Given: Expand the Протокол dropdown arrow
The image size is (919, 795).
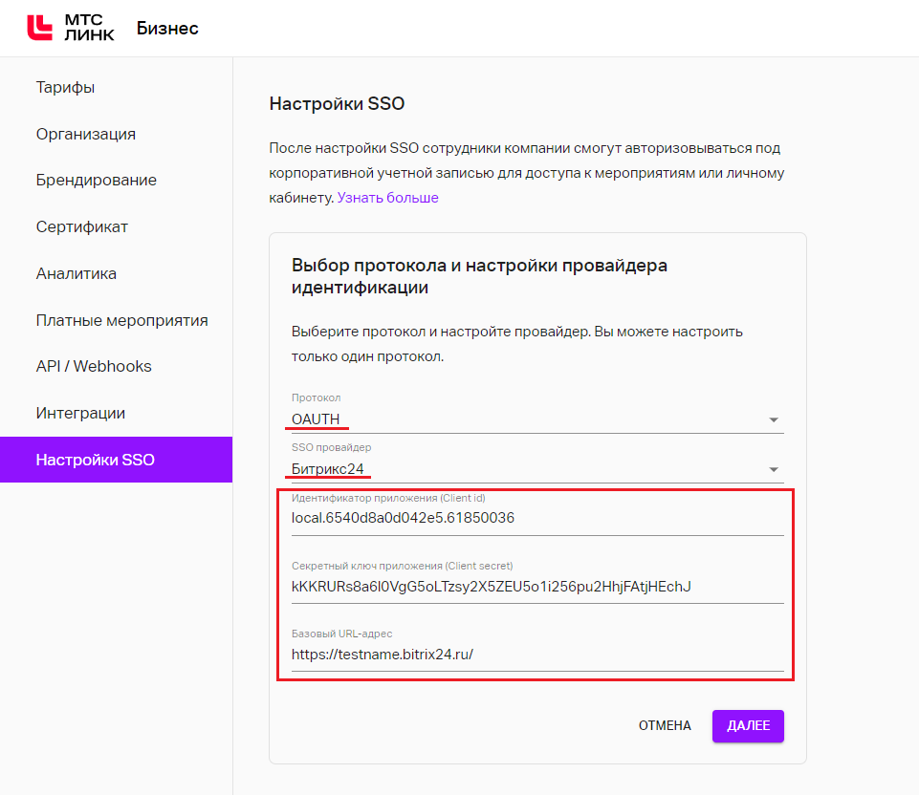Looking at the screenshot, I should 773,419.
